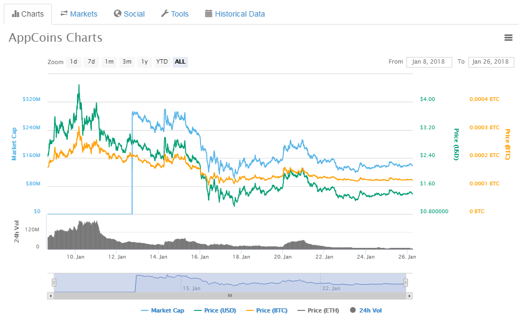Click the '26. Jan' date axis label

(x=407, y=257)
